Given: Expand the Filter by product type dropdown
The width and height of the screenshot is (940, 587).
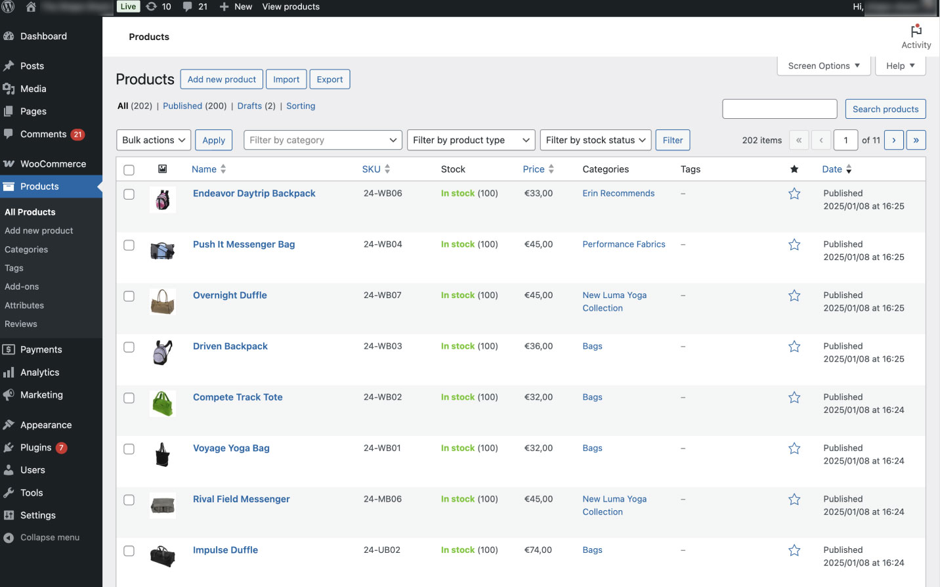Looking at the screenshot, I should point(471,140).
